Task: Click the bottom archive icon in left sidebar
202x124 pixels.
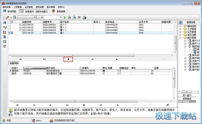Action: pyautogui.click(x=5, y=46)
